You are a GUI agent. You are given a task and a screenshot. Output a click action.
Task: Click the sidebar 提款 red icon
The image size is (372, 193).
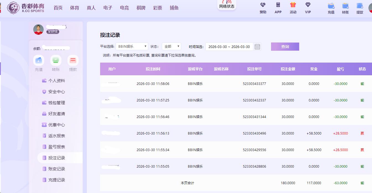coord(73,60)
